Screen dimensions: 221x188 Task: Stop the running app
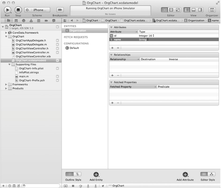pyautogui.click(x=18, y=10)
